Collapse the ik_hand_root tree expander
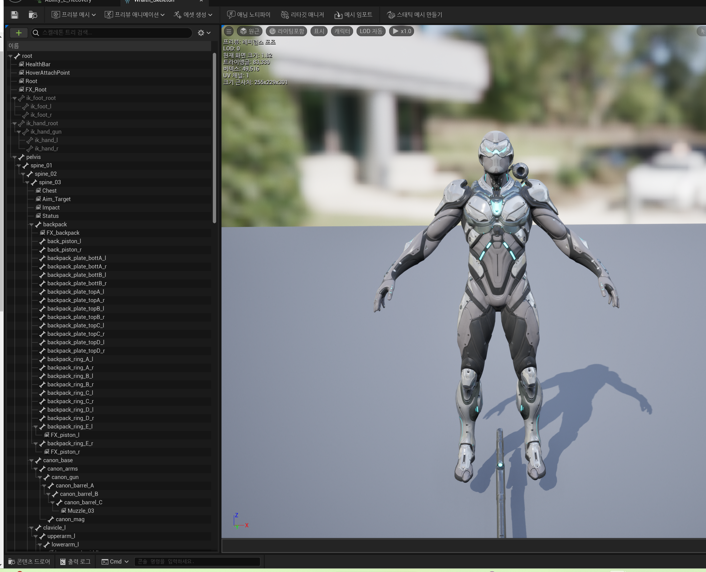This screenshot has height=572, width=706. coord(15,124)
